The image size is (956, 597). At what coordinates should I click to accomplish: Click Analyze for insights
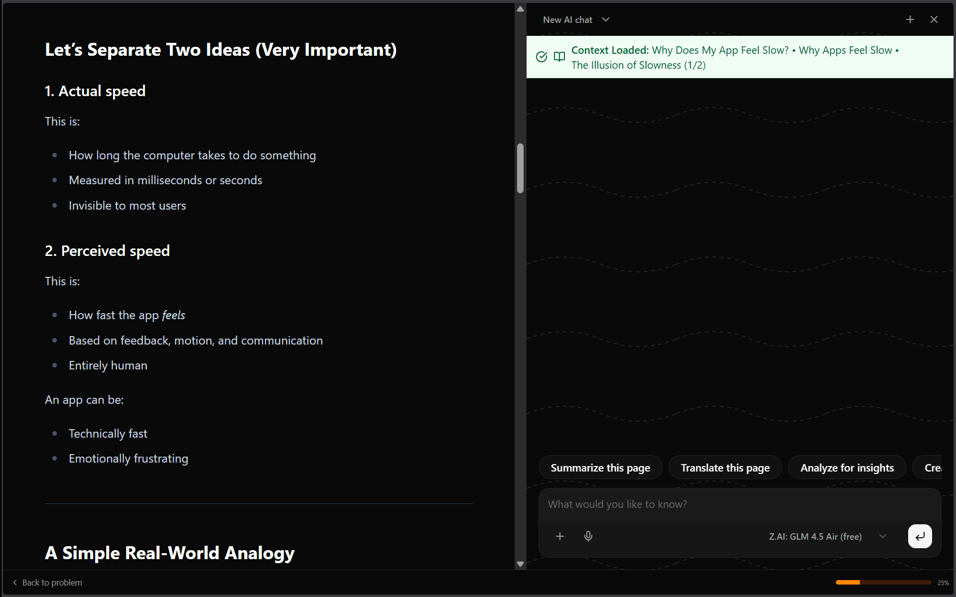(847, 467)
